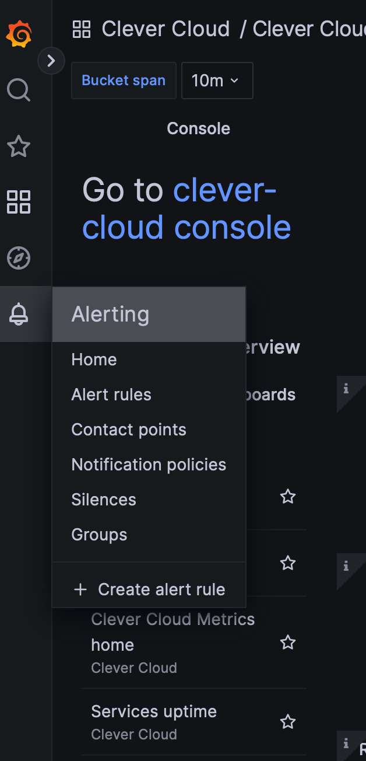Toggle the topmost dashboard star
The height and width of the screenshot is (761, 366).
pos(287,497)
